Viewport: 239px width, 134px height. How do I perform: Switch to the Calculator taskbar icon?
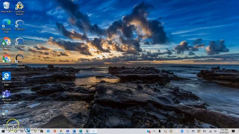tap(87, 131)
